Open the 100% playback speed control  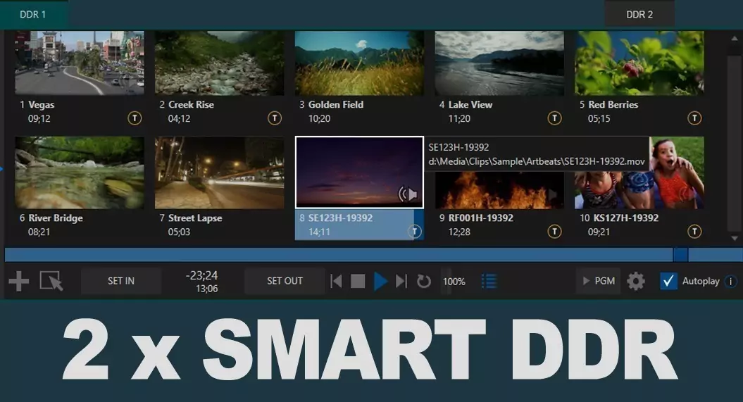(x=454, y=281)
